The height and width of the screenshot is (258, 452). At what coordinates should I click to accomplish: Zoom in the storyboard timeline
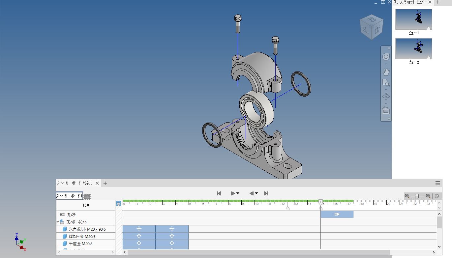tap(428, 196)
